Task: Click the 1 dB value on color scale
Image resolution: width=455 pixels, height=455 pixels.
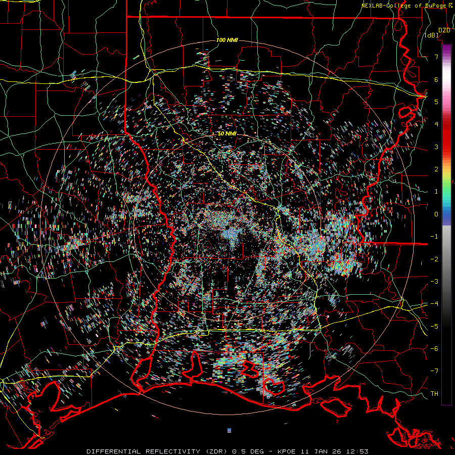Action: (436, 192)
